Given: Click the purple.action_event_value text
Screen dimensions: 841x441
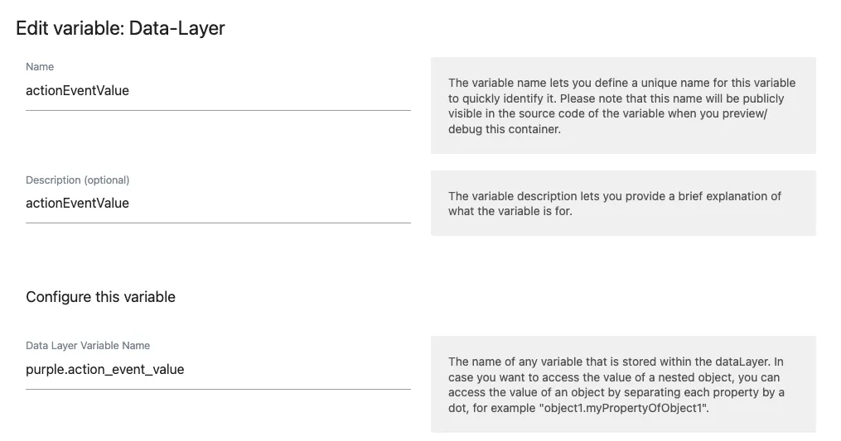Looking at the screenshot, I should (105, 369).
